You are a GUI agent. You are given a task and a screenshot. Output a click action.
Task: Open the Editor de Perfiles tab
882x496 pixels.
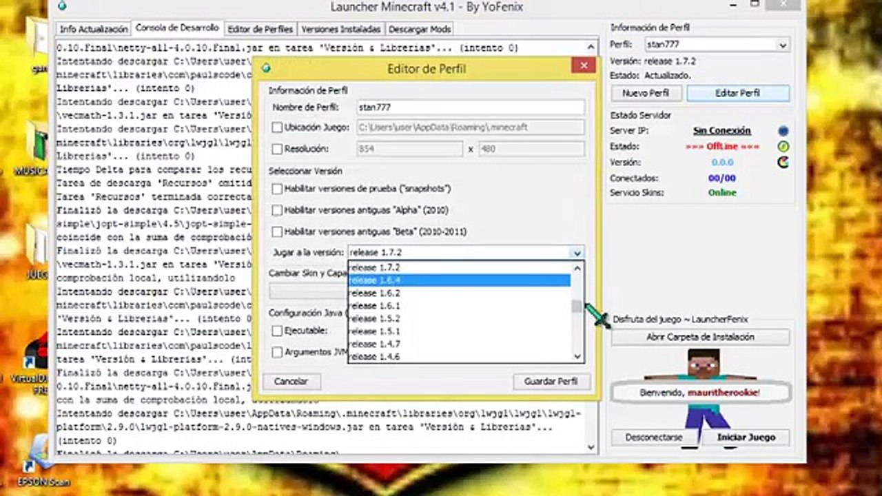[260, 29]
